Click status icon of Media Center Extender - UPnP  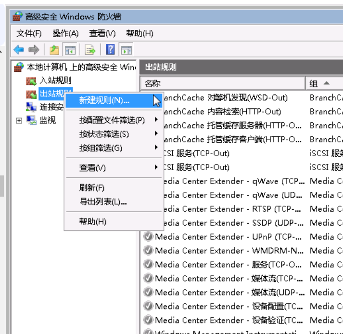point(148,237)
